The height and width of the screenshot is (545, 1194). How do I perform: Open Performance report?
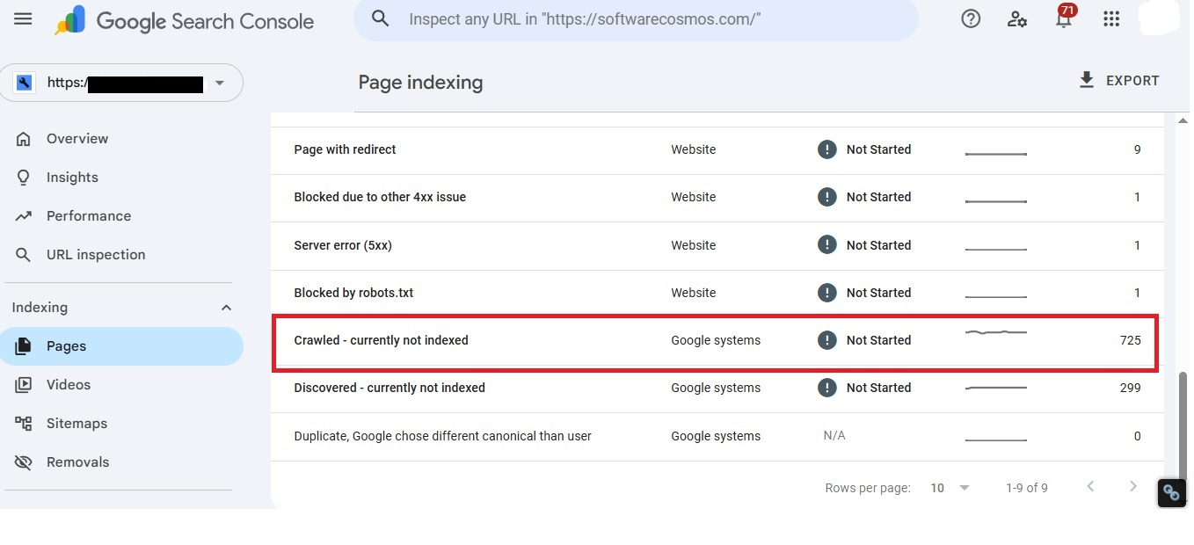122,216
